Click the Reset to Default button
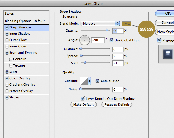Image resolution: width=174 pixels, height=138 pixels. (117, 104)
